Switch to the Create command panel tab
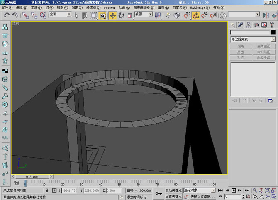Image resolution: width=278 pixels, height=200 pixels. point(233,25)
